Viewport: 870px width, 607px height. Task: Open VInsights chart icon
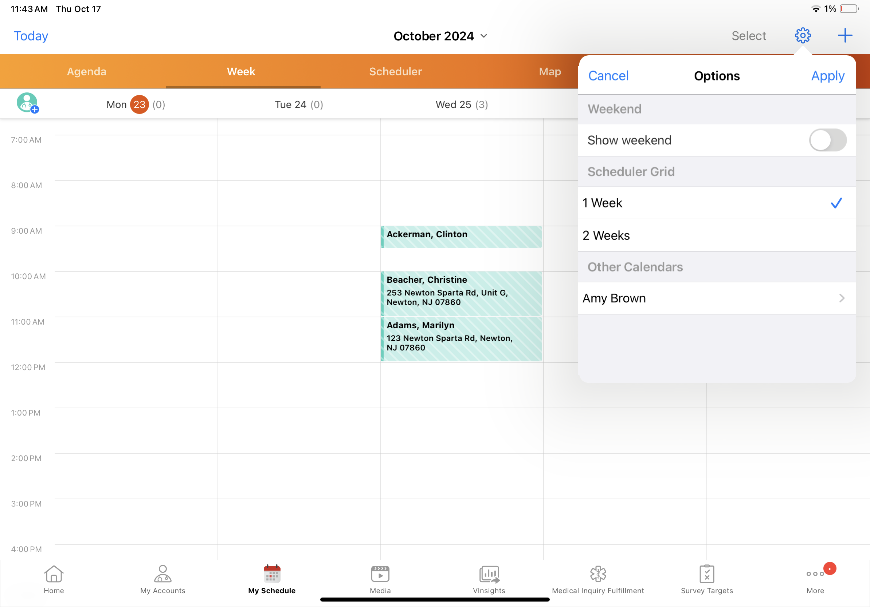tap(489, 574)
